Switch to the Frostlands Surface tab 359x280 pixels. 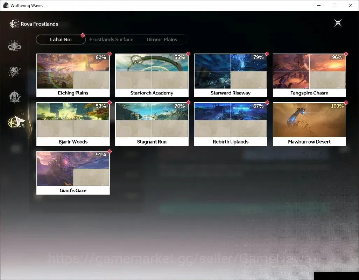click(x=111, y=40)
